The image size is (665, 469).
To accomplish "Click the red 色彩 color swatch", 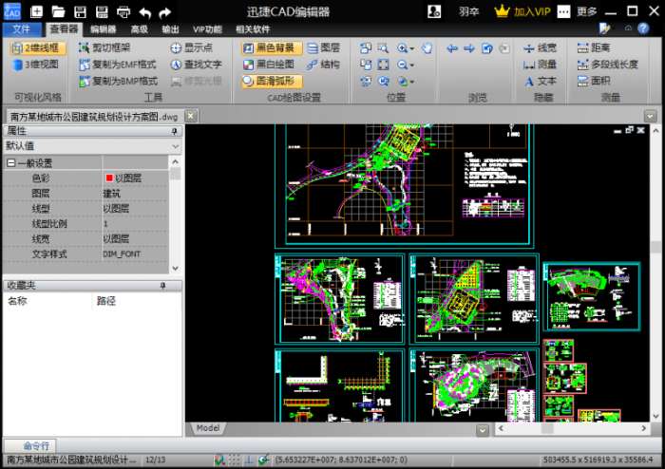I will (109, 178).
